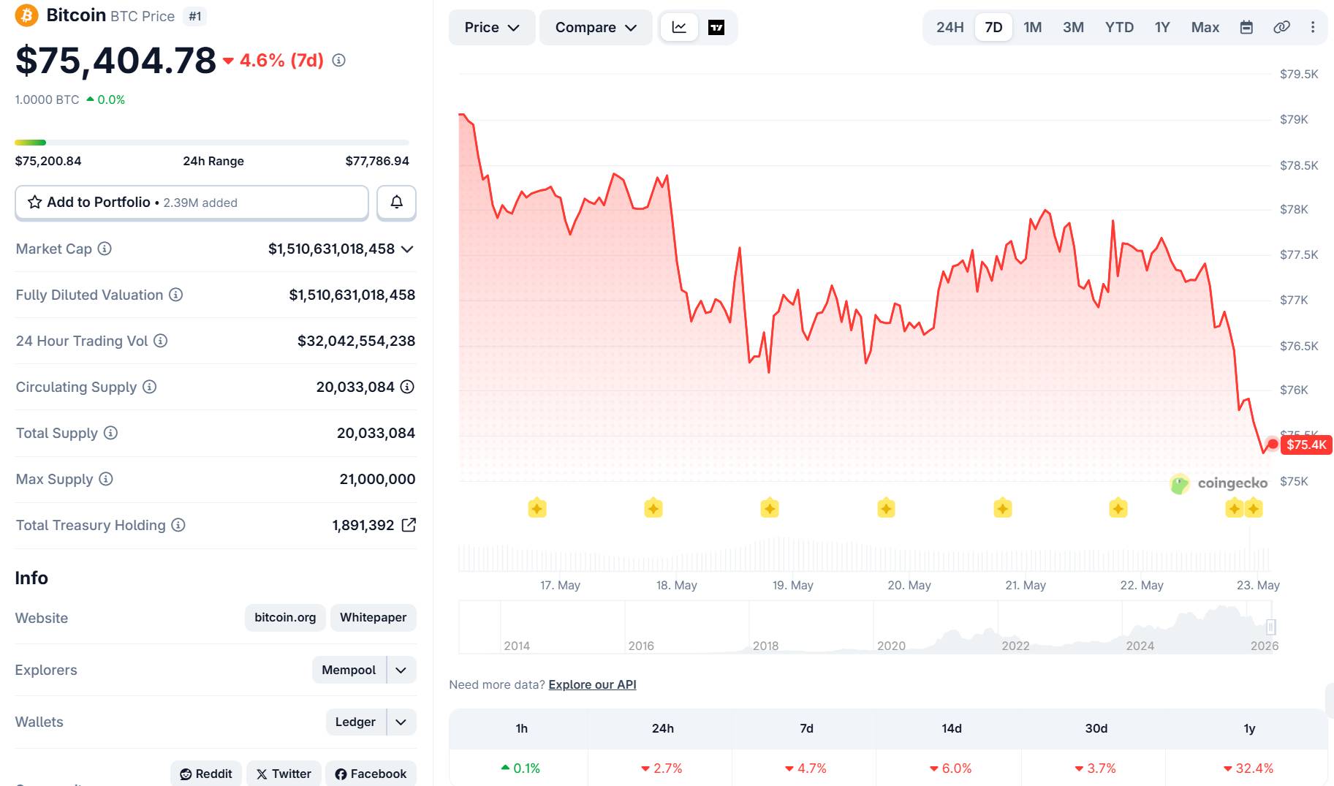
Task: Switch to TradingView chart icon
Action: coord(717,27)
